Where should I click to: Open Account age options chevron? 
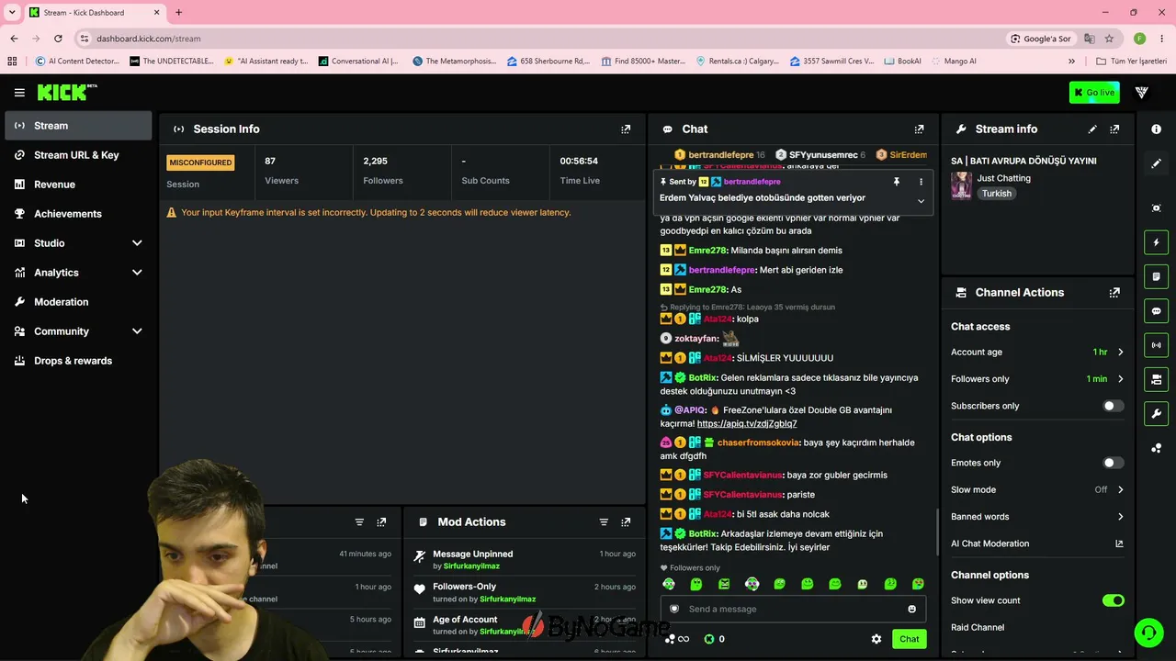pyautogui.click(x=1120, y=353)
